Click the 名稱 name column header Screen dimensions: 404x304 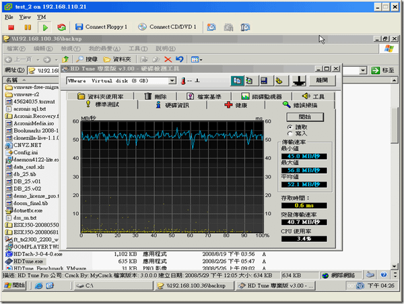tap(12, 80)
